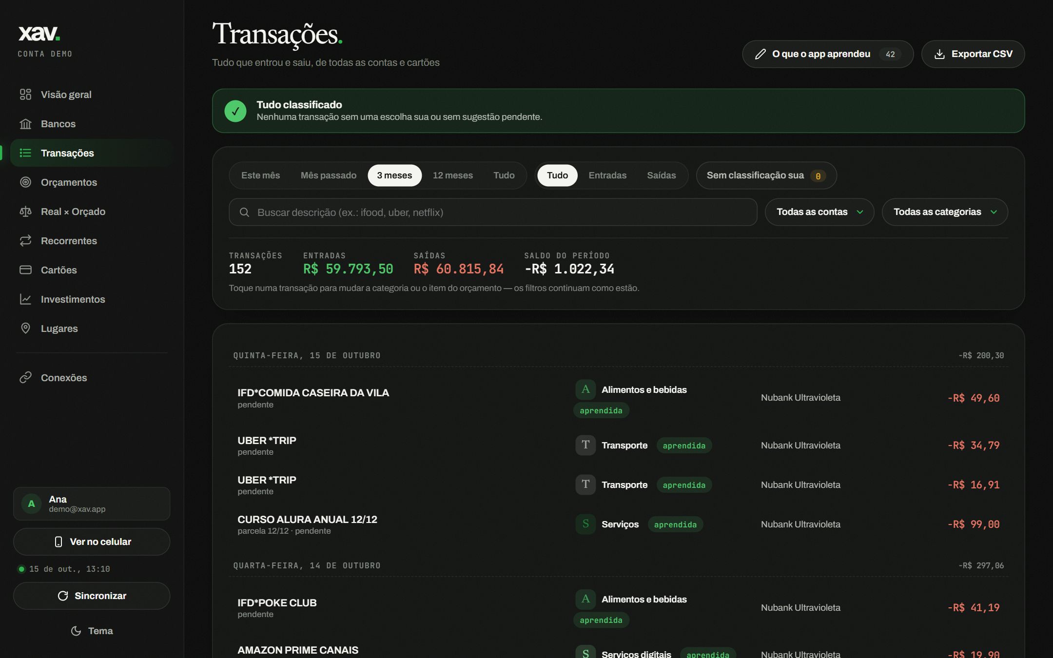The image size is (1053, 658).
Task: Focus the Buscar descrição search field
Action: pyautogui.click(x=493, y=212)
